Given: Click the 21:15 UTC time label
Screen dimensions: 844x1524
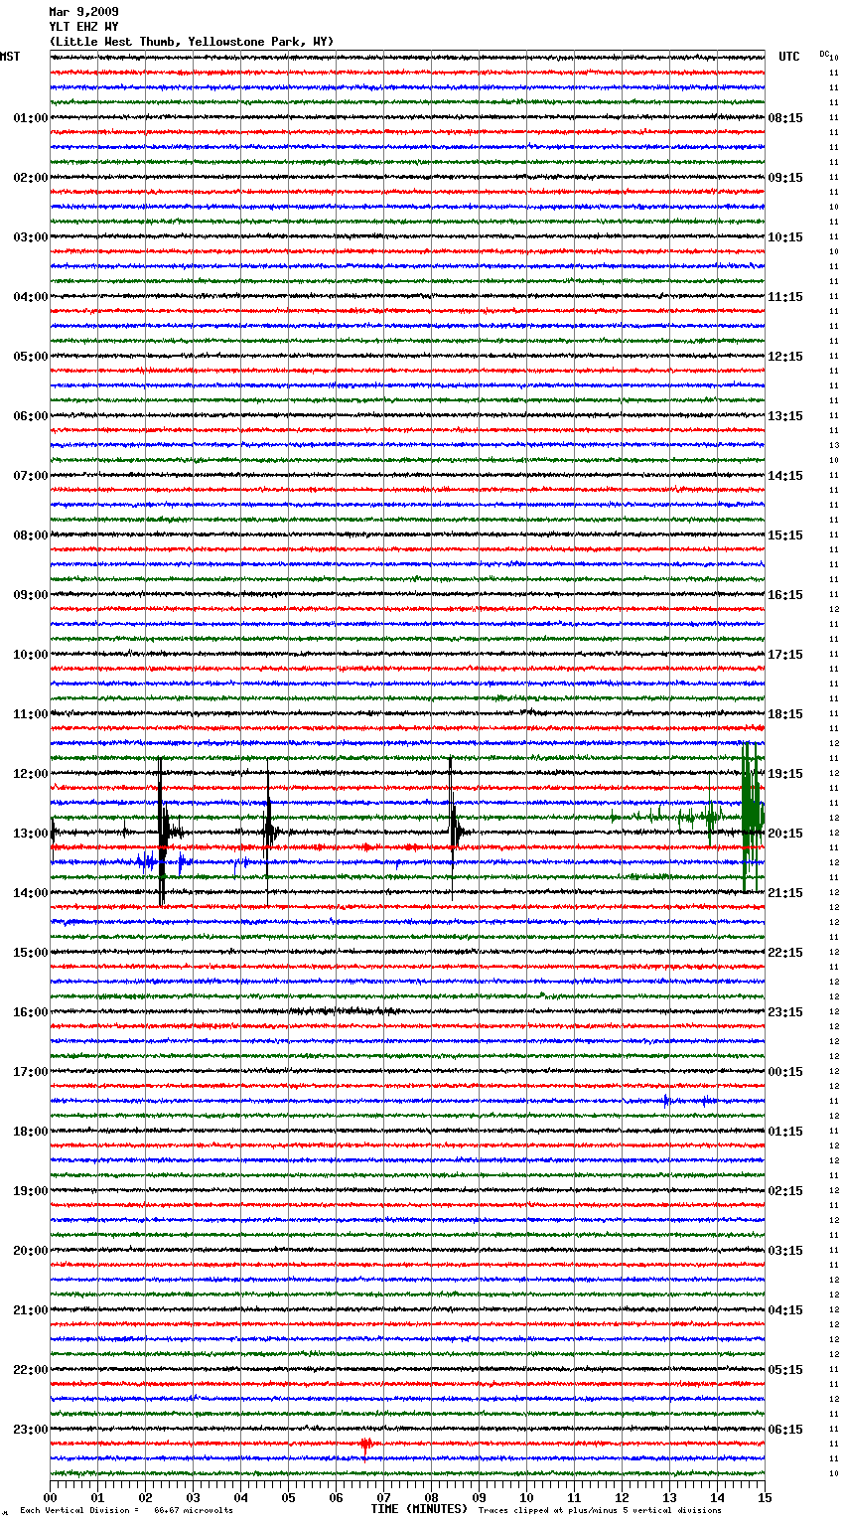Looking at the screenshot, I should click(785, 893).
